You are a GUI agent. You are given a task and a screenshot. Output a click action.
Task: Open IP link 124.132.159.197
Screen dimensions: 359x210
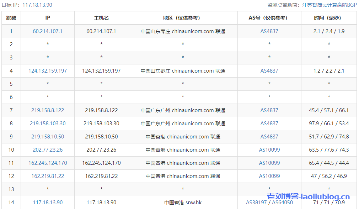(x=48, y=70)
